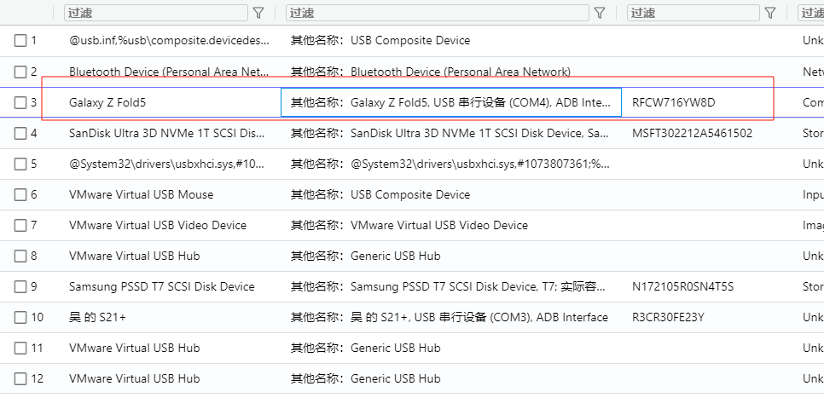Click the funnel icon beside the device-name filter box
824x415 pixels.
click(258, 13)
